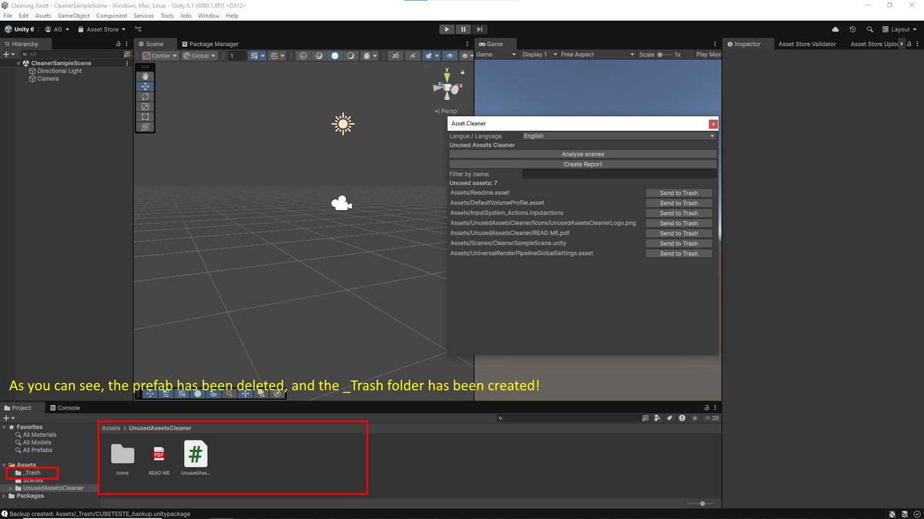Click the Filter by name field

(x=619, y=174)
